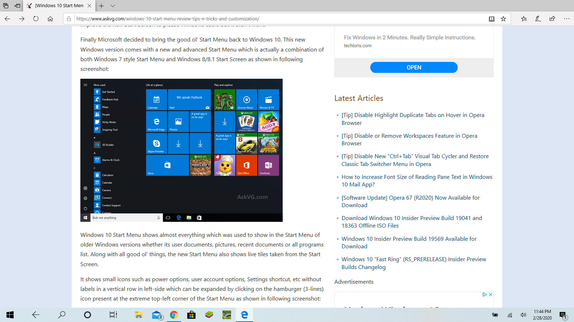574x322 pixels.
Task: Go back to the previous page
Action: pos(7,19)
